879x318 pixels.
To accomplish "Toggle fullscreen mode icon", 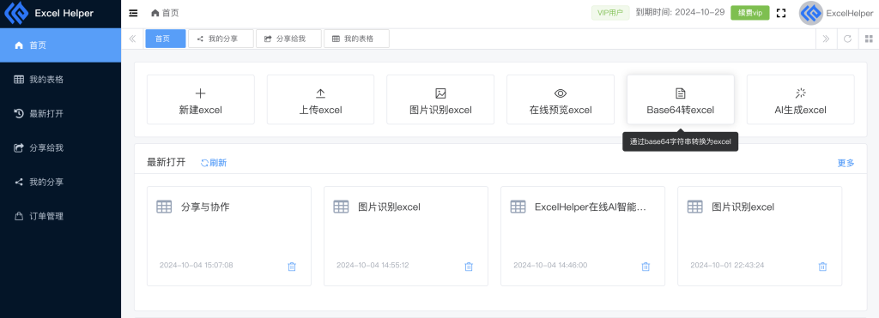I will (x=781, y=13).
